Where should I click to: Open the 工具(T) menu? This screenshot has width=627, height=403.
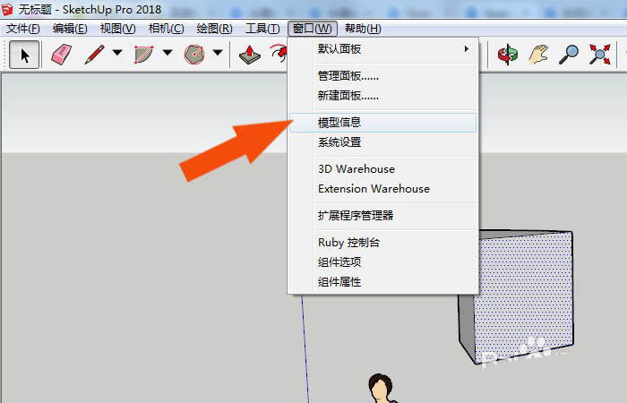(262, 29)
